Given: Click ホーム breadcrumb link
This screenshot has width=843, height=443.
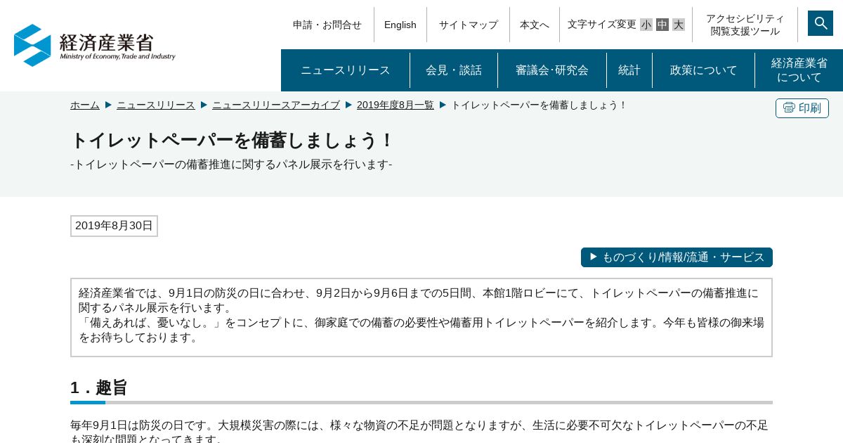Looking at the screenshot, I should click(x=85, y=105).
